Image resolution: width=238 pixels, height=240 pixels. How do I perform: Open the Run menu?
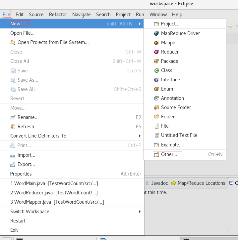(x=140, y=15)
